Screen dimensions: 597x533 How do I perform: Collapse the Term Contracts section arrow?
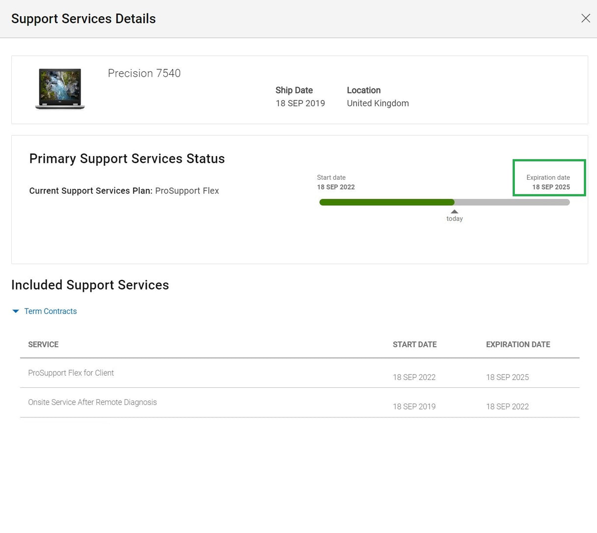(15, 312)
